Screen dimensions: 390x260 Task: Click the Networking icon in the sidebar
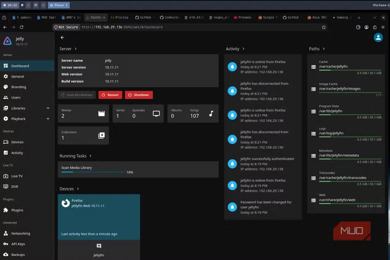6,234
